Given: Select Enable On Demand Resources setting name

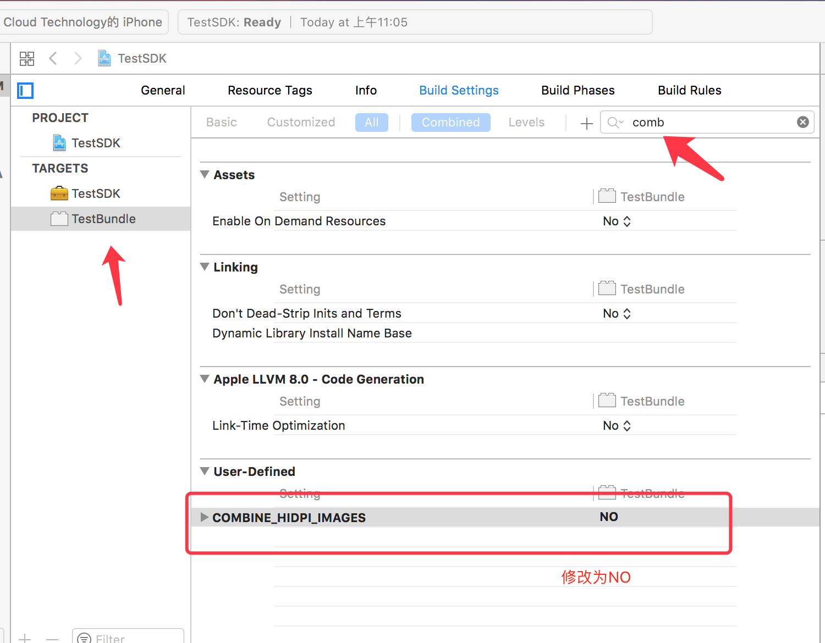Looking at the screenshot, I should click(299, 221).
